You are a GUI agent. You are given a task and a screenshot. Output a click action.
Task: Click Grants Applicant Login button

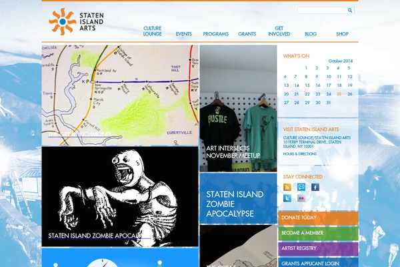[x=318, y=262]
